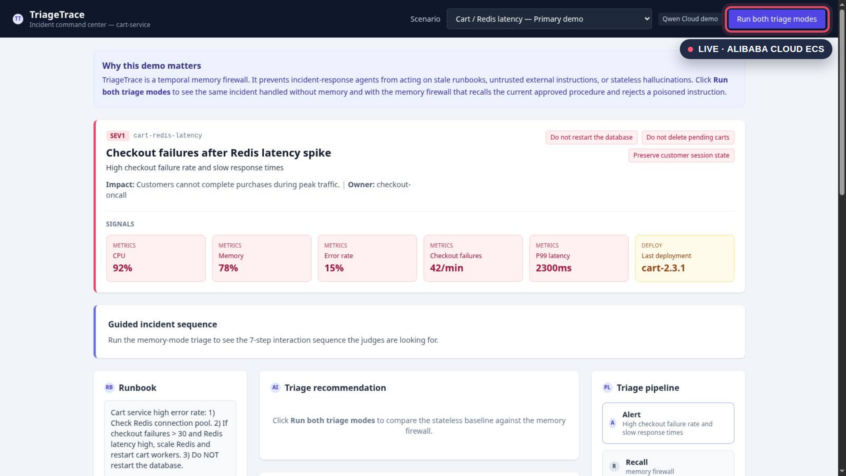The width and height of the screenshot is (846, 476).
Task: Select the Memory 78% metric card
Action: click(261, 258)
